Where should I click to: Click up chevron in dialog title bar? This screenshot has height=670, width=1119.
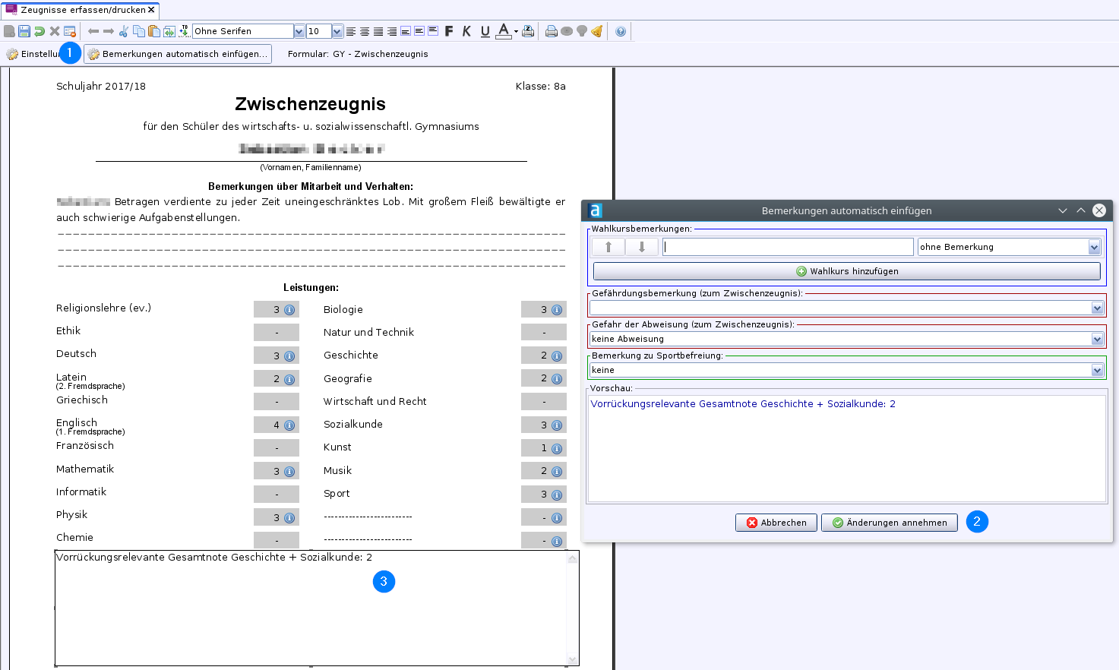point(1081,210)
